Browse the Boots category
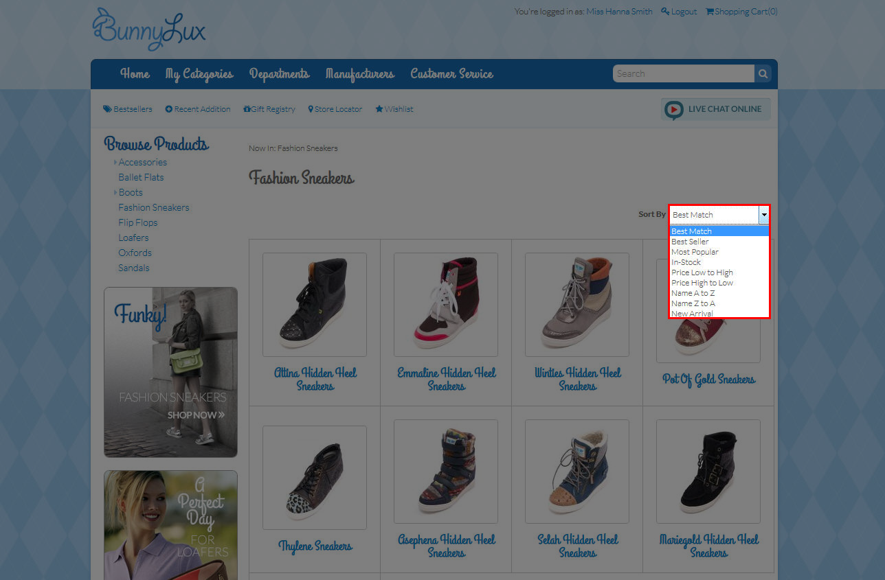Image resolution: width=885 pixels, height=580 pixels. pos(131,193)
